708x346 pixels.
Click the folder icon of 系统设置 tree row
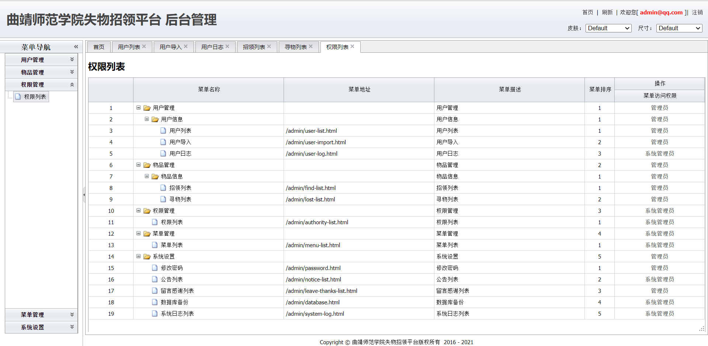click(147, 256)
